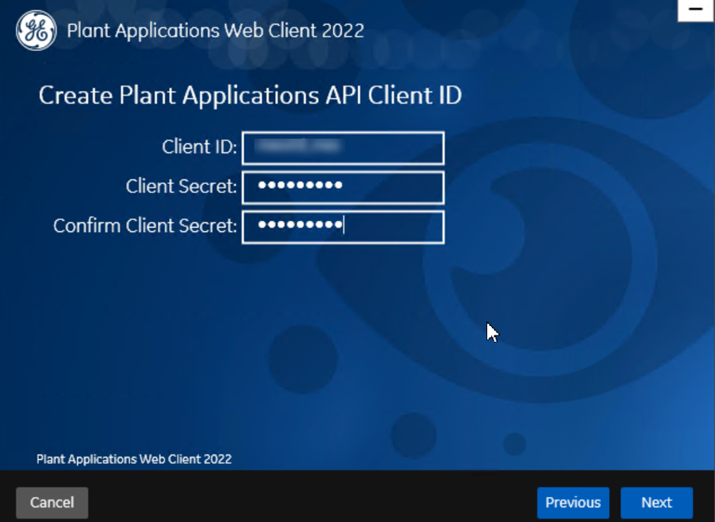Click into the Client ID field

click(x=343, y=147)
